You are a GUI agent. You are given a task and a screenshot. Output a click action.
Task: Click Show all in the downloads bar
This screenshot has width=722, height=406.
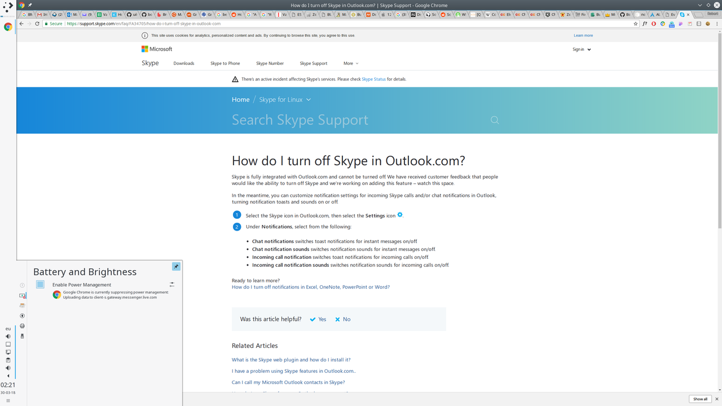700,399
